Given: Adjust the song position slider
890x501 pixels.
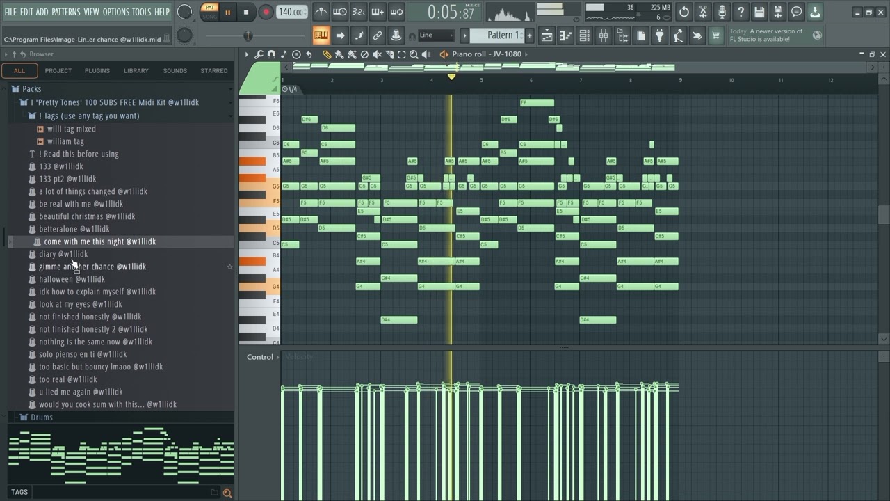Looking at the screenshot, I should click(x=248, y=35).
